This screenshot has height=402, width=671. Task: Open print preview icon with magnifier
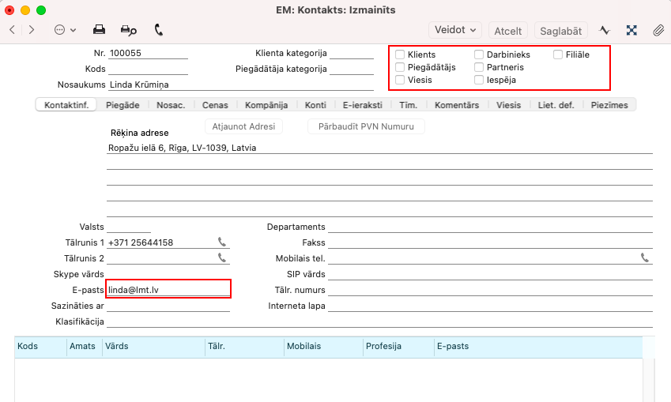pyautogui.click(x=128, y=30)
